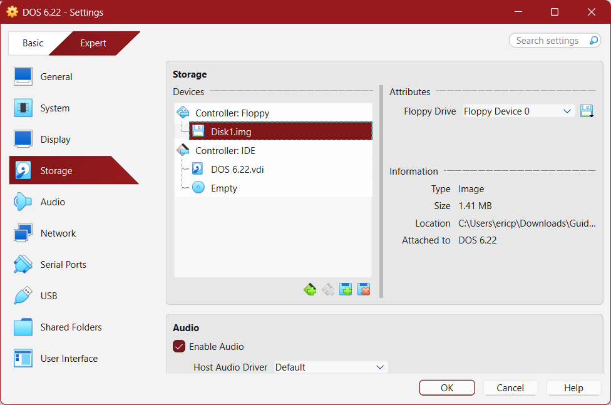Open the USB settings section
Viewport: 611px width, 405px height.
tap(49, 296)
